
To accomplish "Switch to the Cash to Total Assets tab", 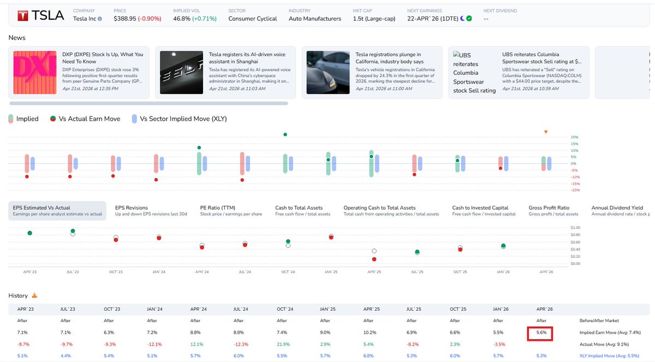I will 303,211.
